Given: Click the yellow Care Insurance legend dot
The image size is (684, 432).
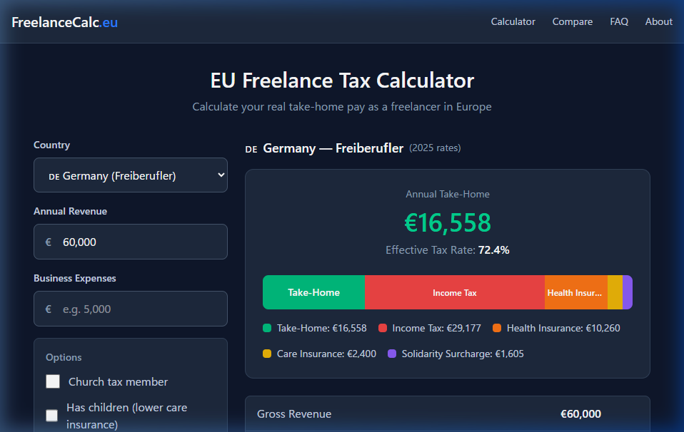Looking at the screenshot, I should click(266, 354).
